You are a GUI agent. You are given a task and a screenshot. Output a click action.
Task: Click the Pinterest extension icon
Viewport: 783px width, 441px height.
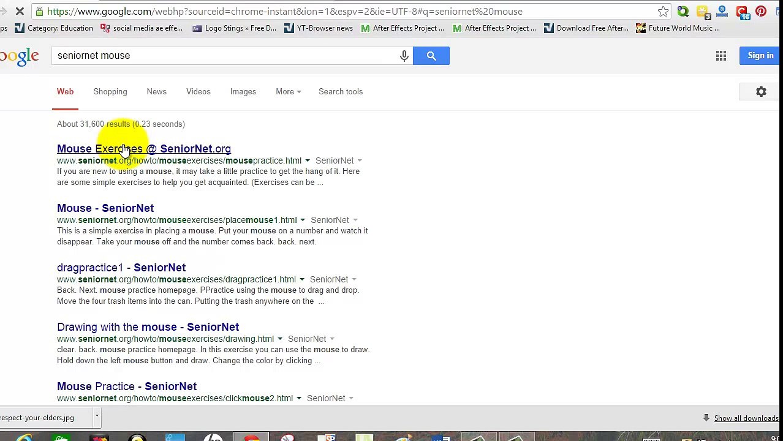pyautogui.click(x=761, y=11)
